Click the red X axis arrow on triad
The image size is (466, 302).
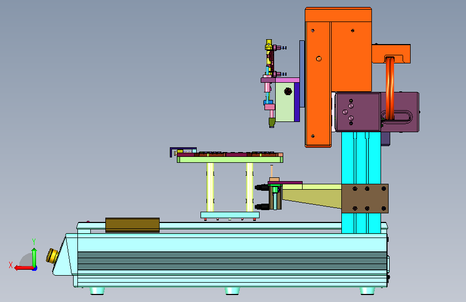point(24,268)
